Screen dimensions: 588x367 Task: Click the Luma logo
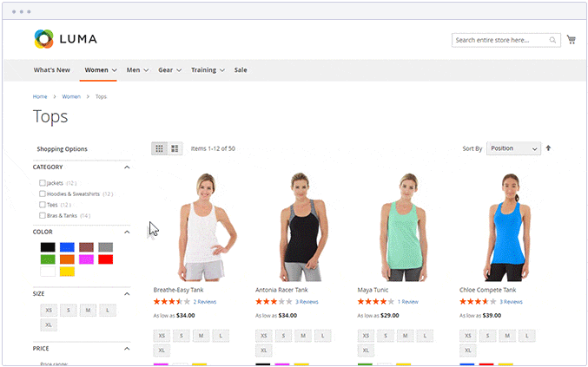point(65,39)
